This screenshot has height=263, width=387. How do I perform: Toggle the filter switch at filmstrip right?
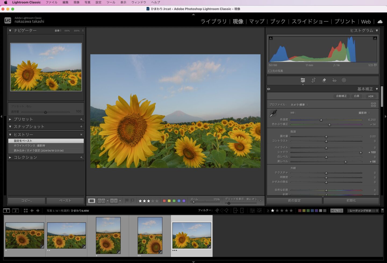point(382,210)
